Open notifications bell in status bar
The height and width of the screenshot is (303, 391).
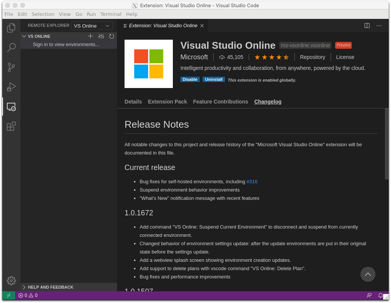point(380,295)
